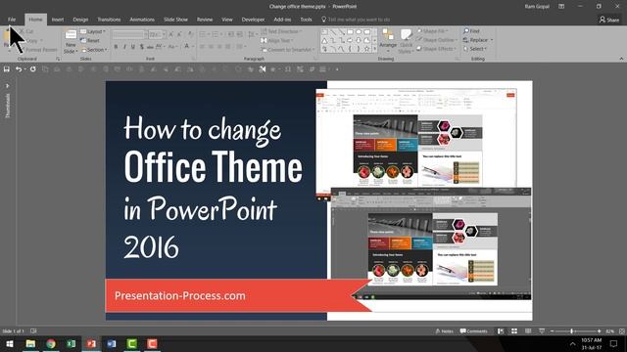Screen dimensions: 627x352
Task: Open the File tab
Action: coord(12,20)
